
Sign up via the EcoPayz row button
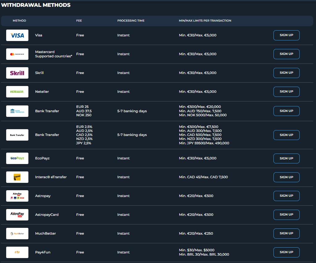(286, 158)
